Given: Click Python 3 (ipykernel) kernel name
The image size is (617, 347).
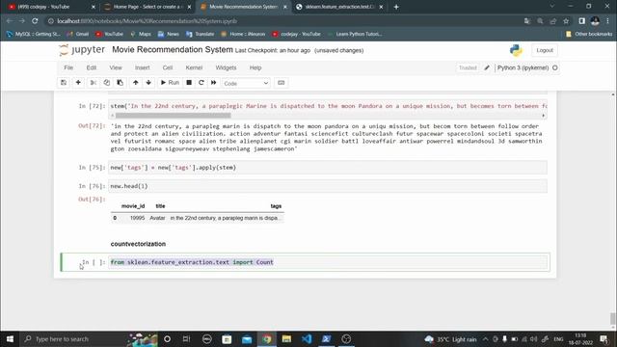Looking at the screenshot, I should (x=523, y=67).
